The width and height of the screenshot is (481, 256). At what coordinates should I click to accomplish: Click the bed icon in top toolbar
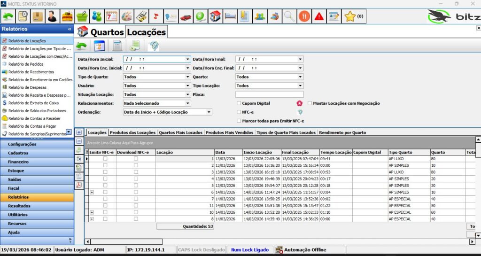pyautogui.click(x=230, y=16)
